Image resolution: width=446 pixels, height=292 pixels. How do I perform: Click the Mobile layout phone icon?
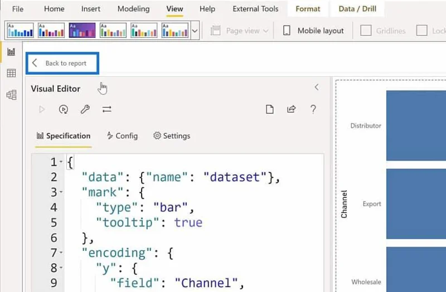click(287, 31)
